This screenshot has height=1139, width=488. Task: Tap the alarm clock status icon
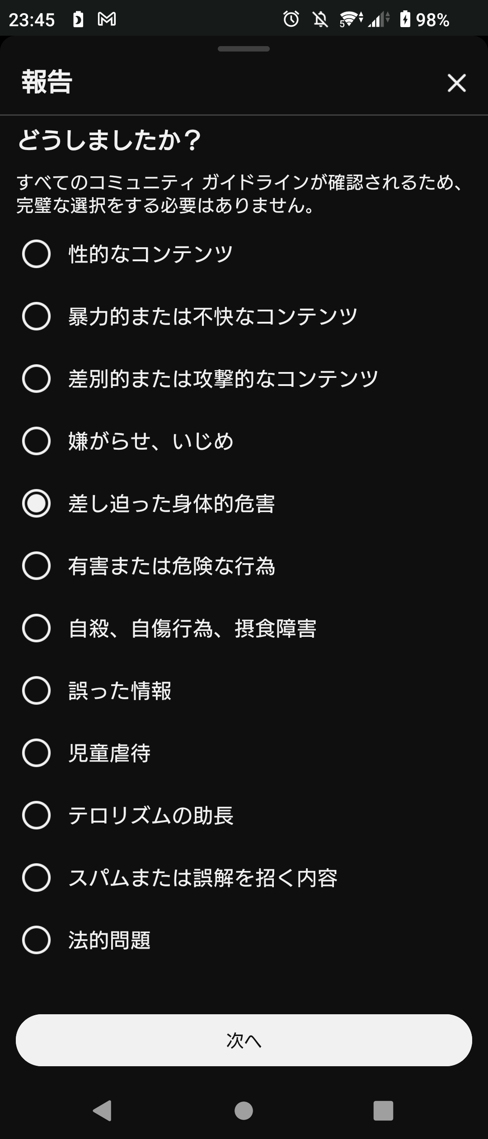coord(291,19)
